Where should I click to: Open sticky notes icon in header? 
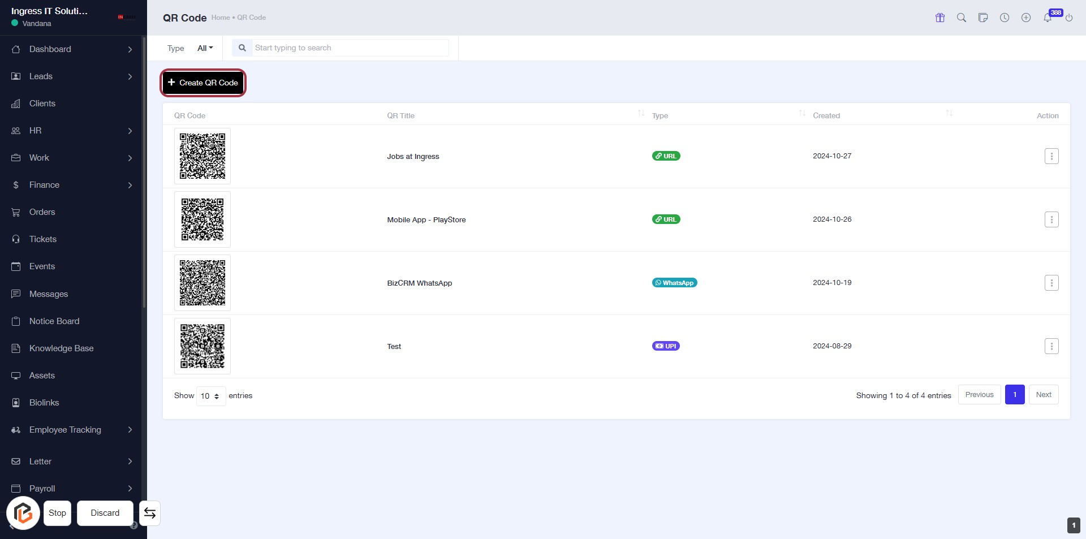click(983, 18)
